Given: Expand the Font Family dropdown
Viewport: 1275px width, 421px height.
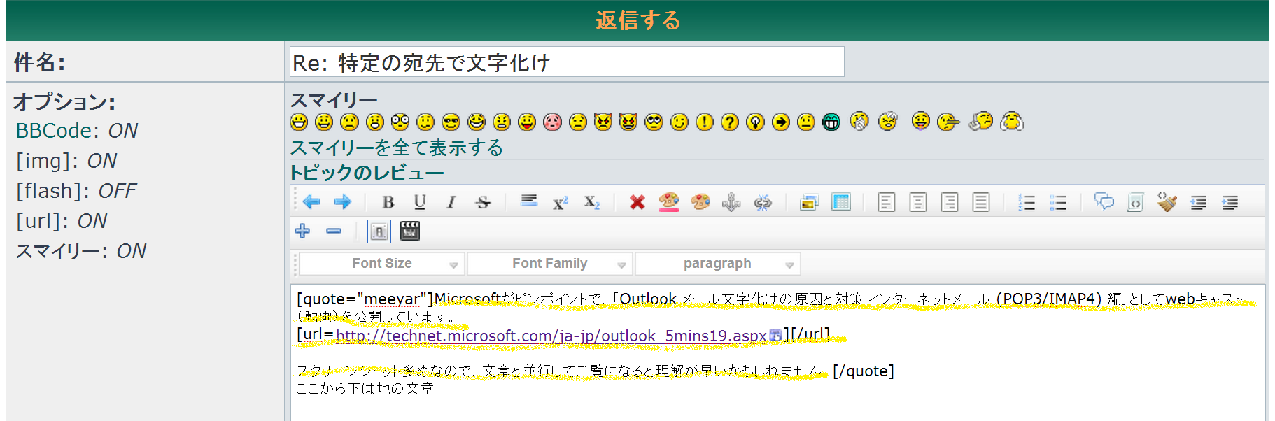Looking at the screenshot, I should tap(550, 264).
